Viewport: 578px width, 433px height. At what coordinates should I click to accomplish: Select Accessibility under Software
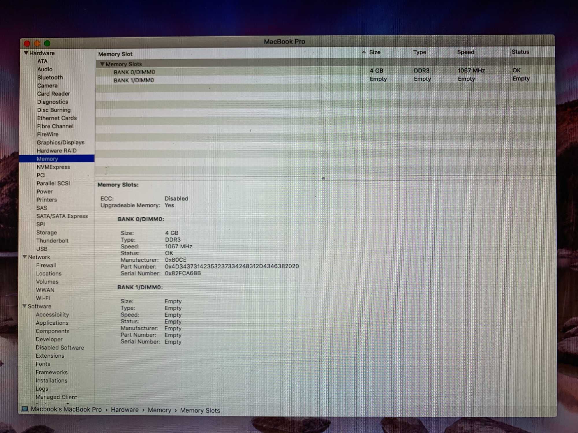[x=53, y=315]
